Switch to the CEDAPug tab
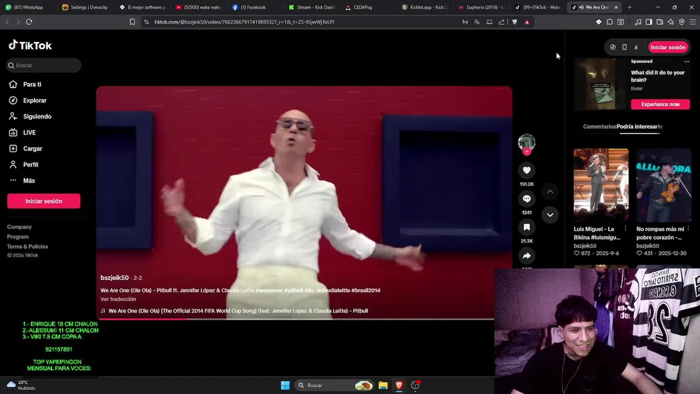The image size is (700, 394). 369,7
